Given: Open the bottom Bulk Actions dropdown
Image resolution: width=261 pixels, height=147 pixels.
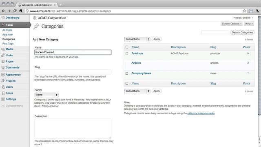Looking at the screenshot, I should (x=137, y=91).
